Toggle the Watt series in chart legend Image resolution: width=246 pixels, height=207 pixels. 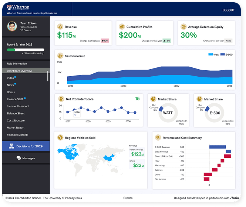click(x=213, y=54)
